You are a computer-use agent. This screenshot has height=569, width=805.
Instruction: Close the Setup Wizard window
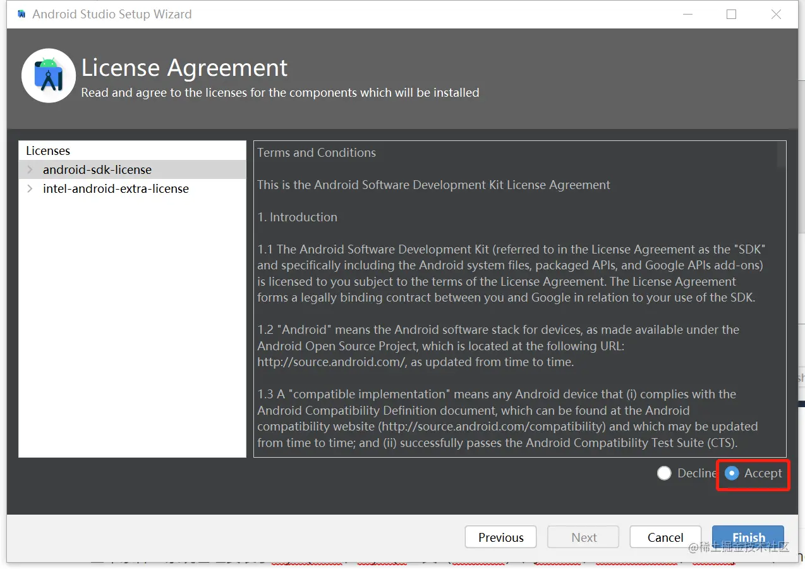[x=776, y=14]
